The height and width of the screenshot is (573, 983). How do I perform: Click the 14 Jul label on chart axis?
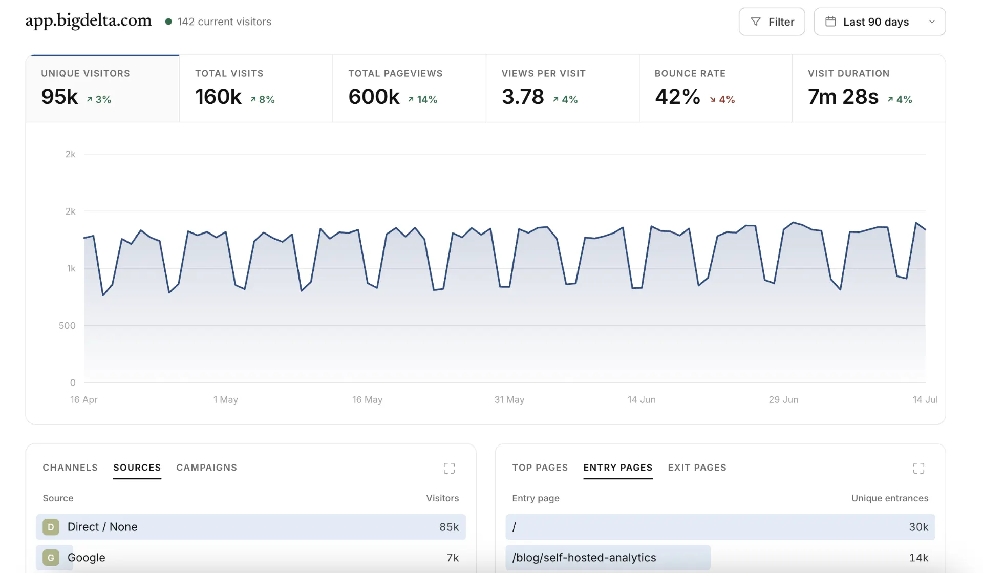coord(925,399)
